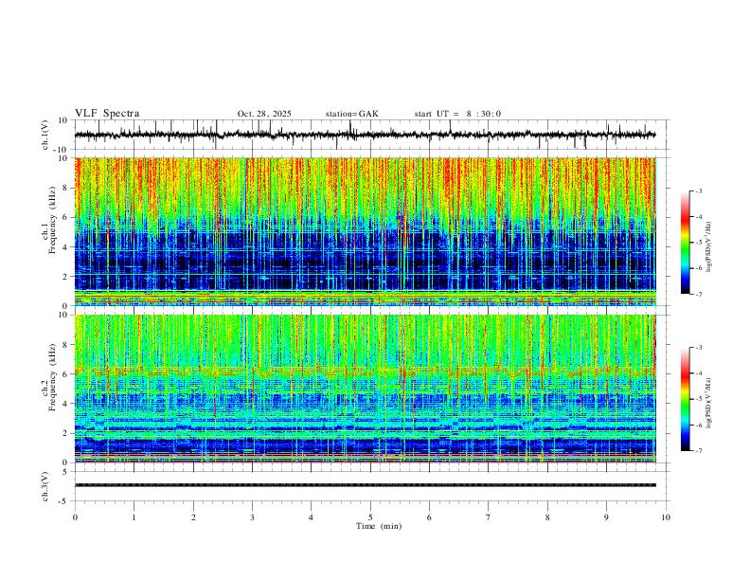Click the "ch.3(V)" axis label

(45, 486)
